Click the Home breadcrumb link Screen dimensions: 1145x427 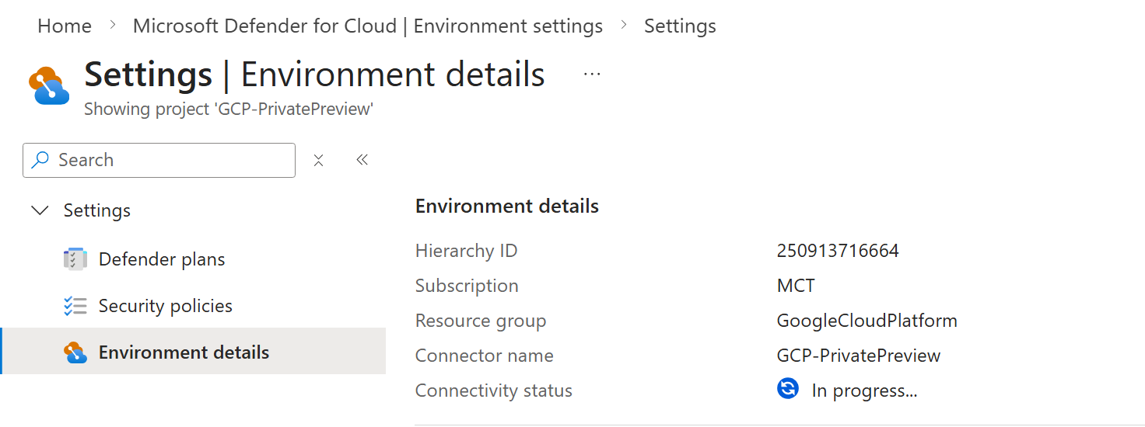point(65,26)
